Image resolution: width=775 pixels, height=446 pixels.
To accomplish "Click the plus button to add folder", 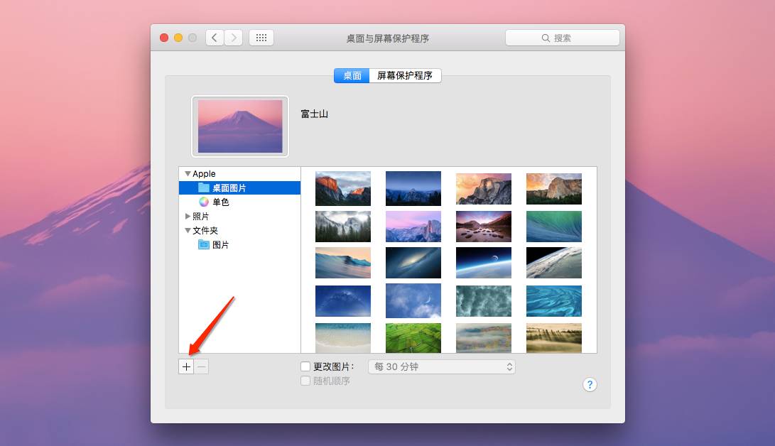I will (x=186, y=367).
